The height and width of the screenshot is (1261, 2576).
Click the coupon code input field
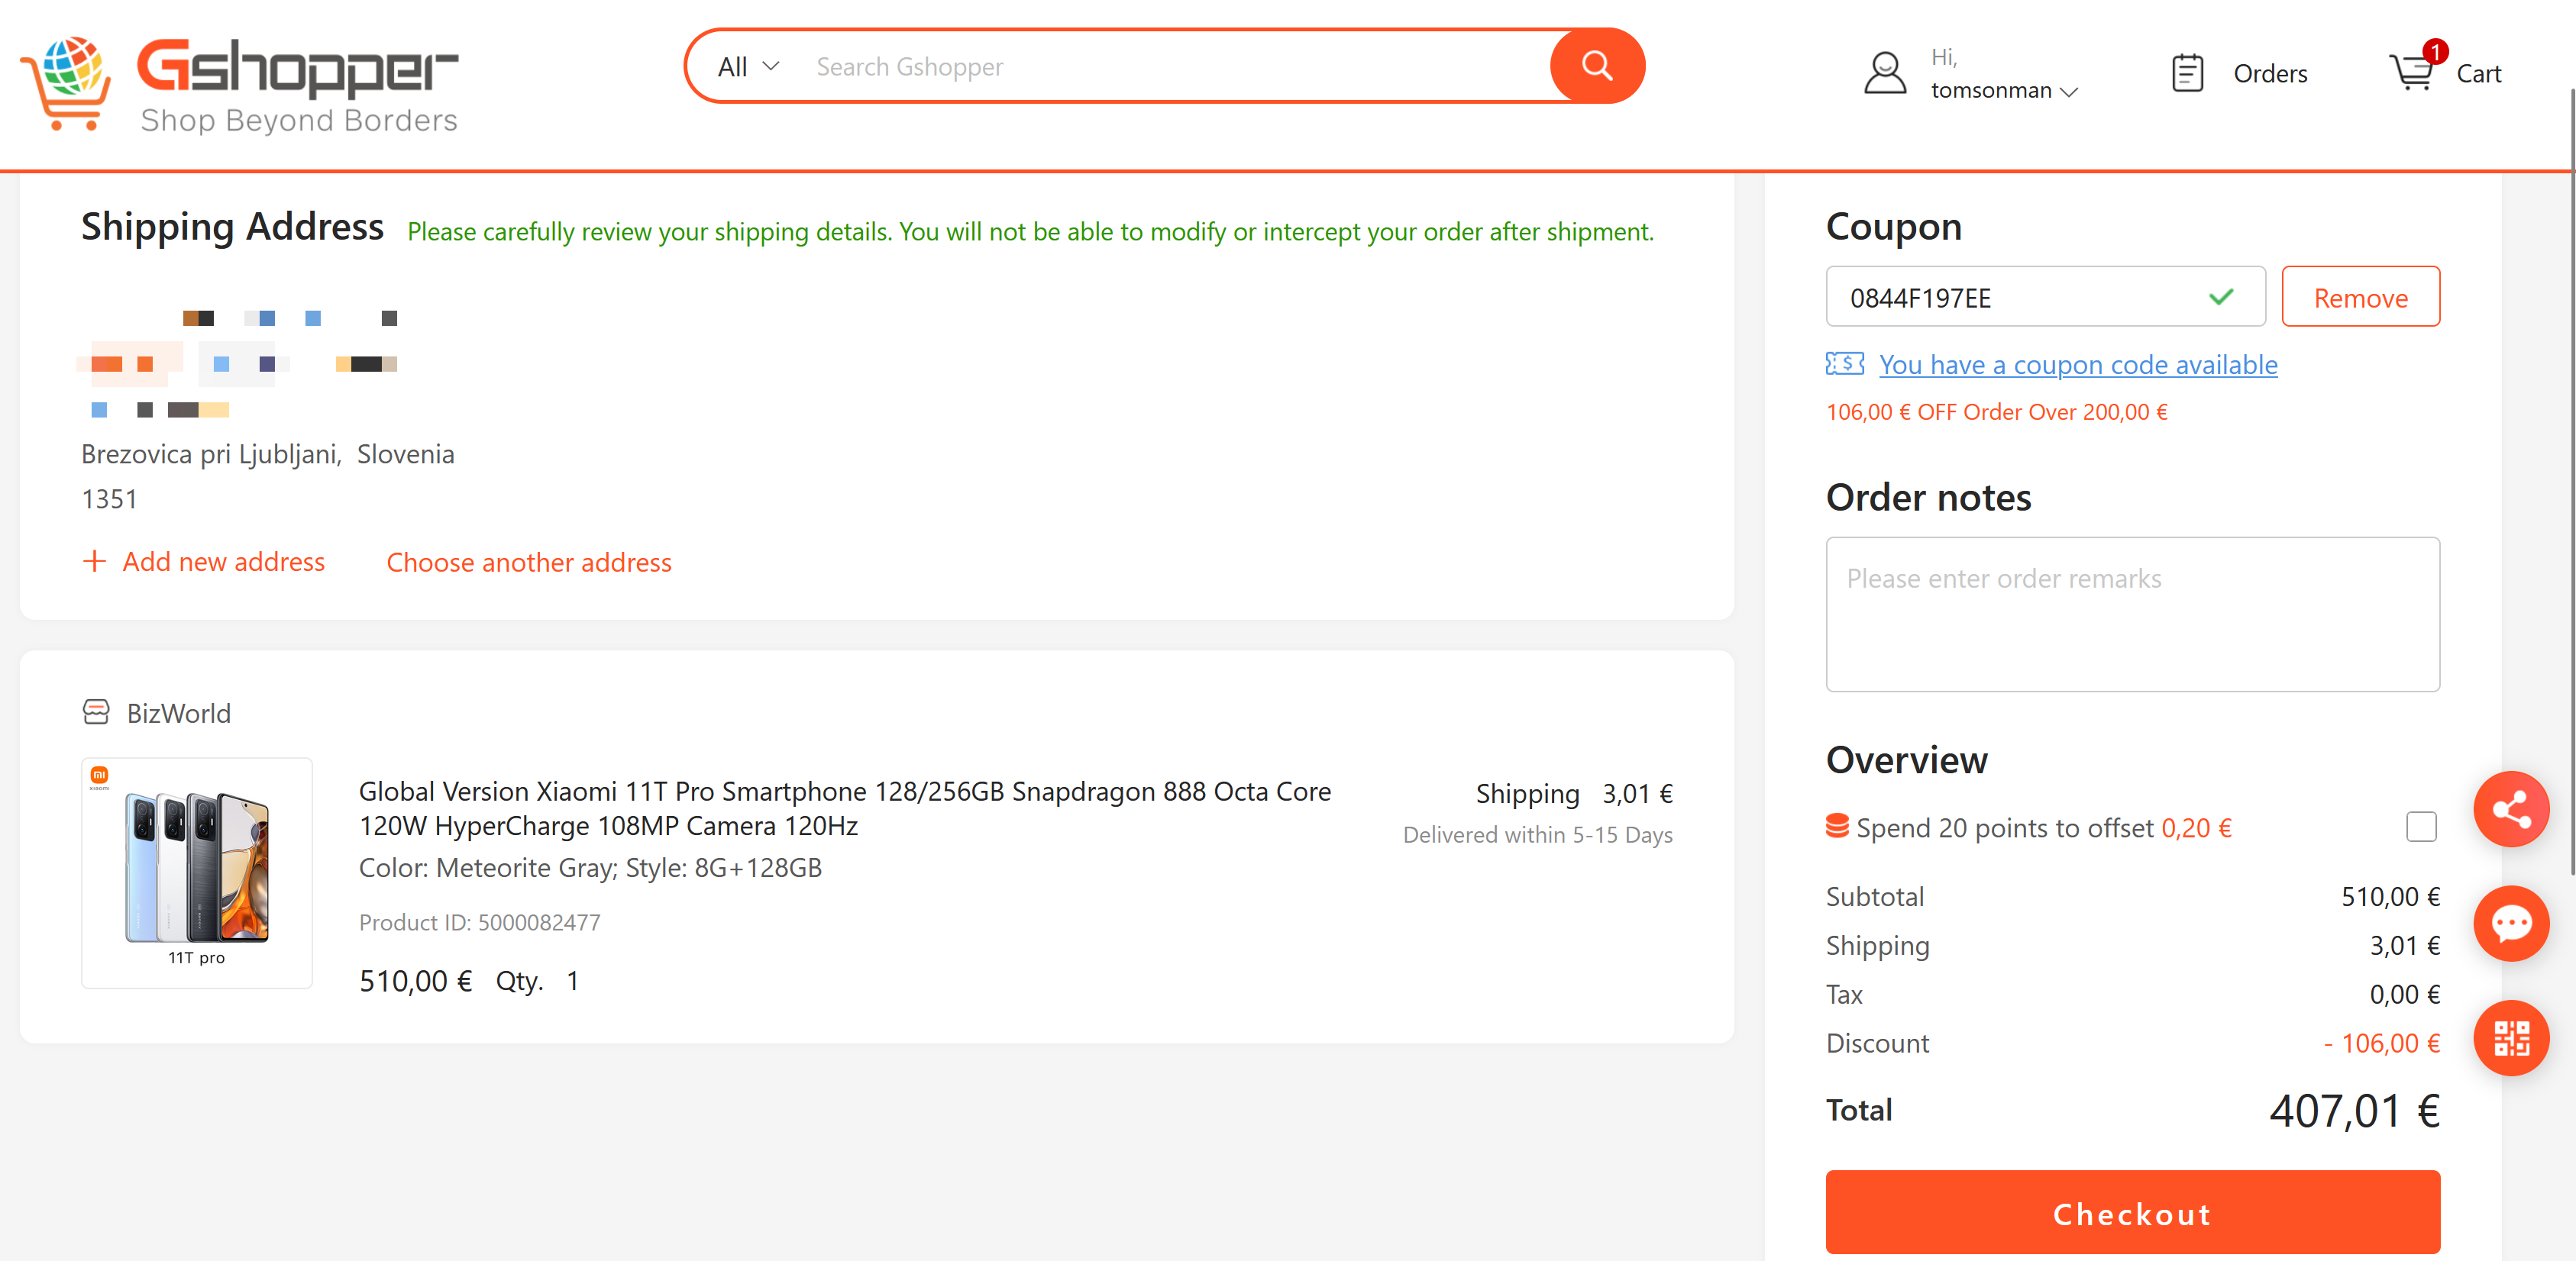pos(2045,297)
